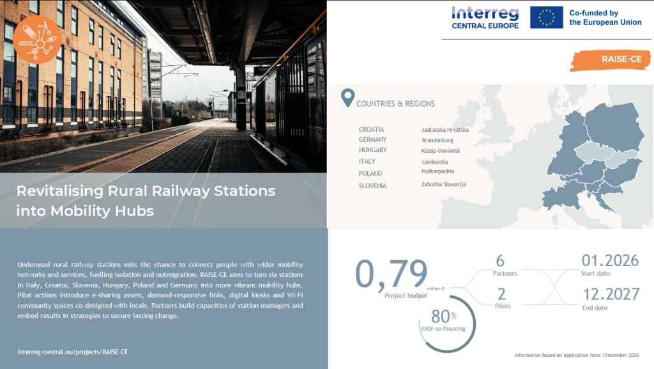This screenshot has width=654, height=369.
Task: Select CROATIA in the countries list
Action: 371,129
